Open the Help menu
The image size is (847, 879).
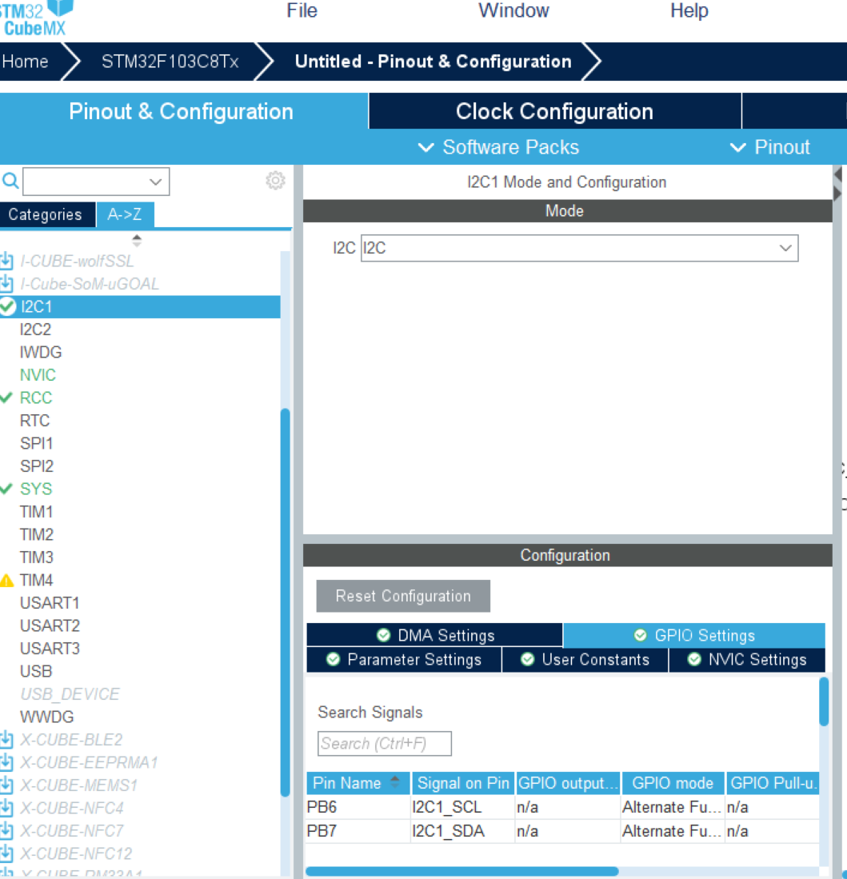point(689,10)
